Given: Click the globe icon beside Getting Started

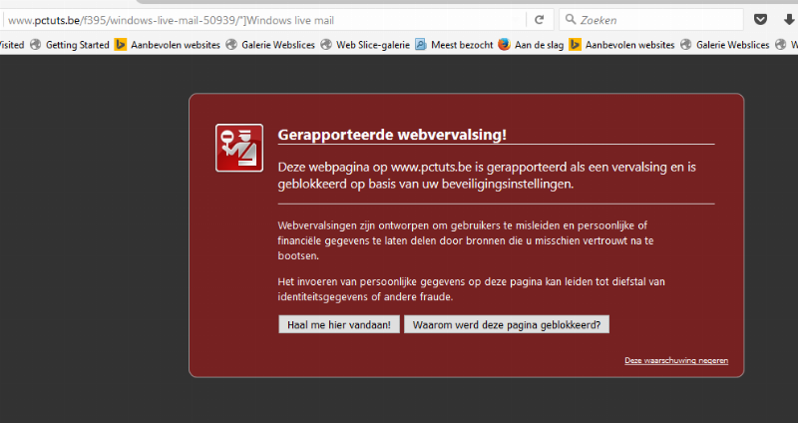Looking at the screenshot, I should tap(36, 44).
